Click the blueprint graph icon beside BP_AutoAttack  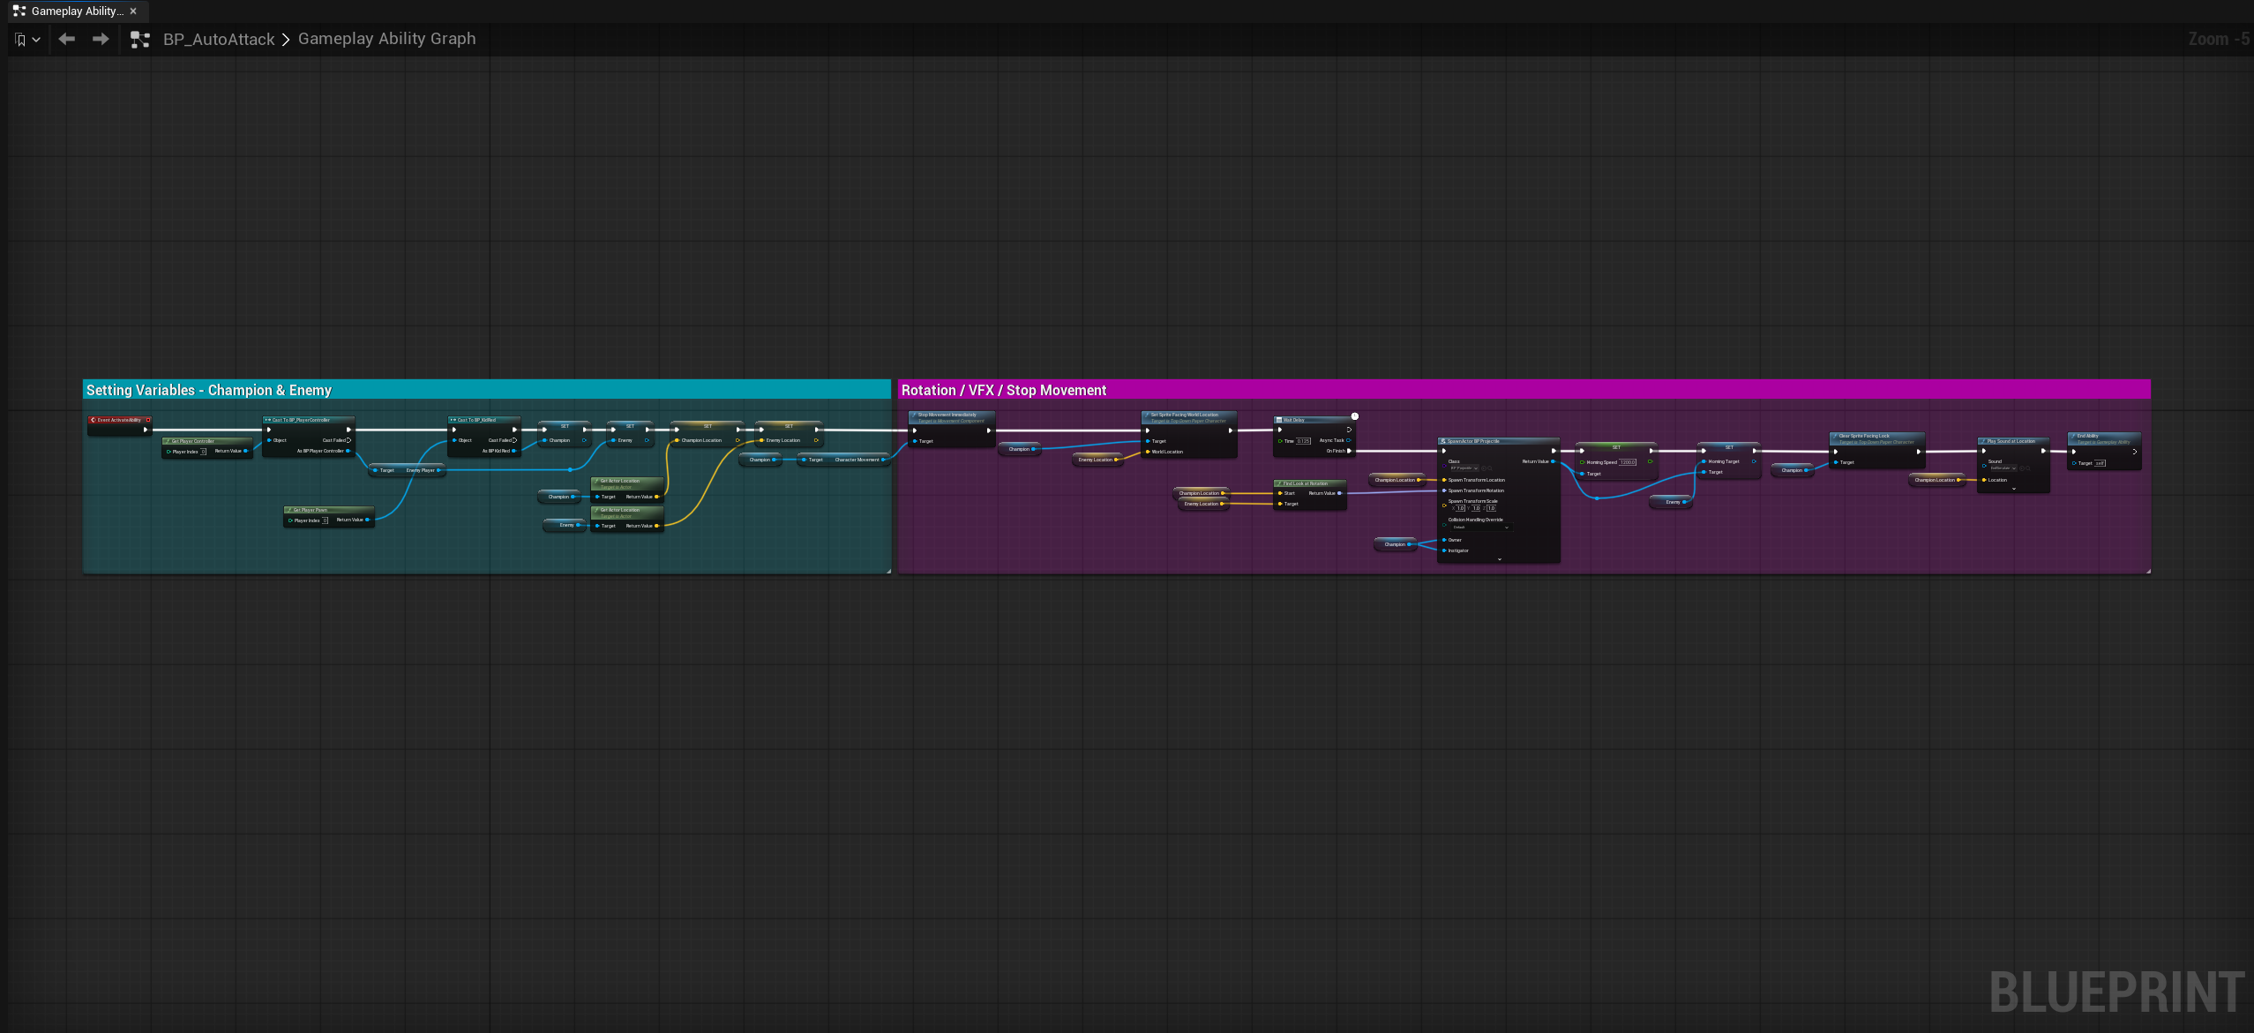[139, 39]
